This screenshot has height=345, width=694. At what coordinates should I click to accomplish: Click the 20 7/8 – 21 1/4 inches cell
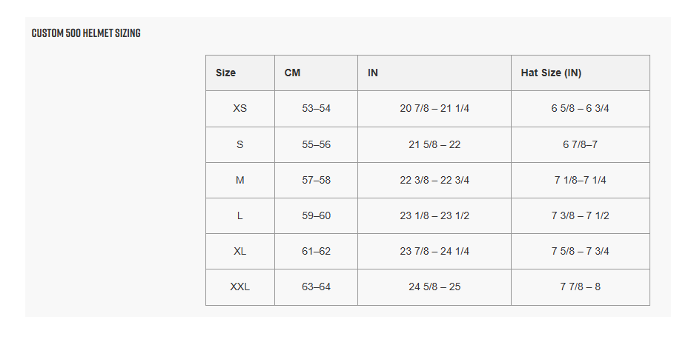click(x=434, y=108)
